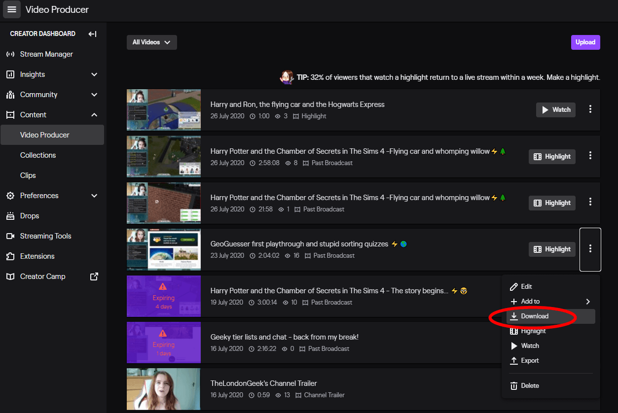Open the Channel Trailer video thumbnail
This screenshot has width=618, height=413.
point(164,389)
